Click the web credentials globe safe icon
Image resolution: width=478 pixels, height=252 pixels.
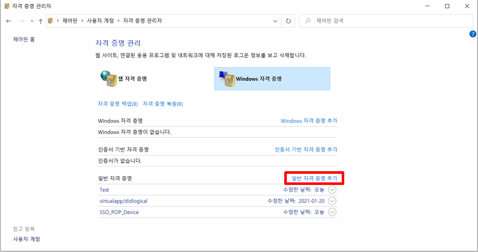(x=108, y=79)
